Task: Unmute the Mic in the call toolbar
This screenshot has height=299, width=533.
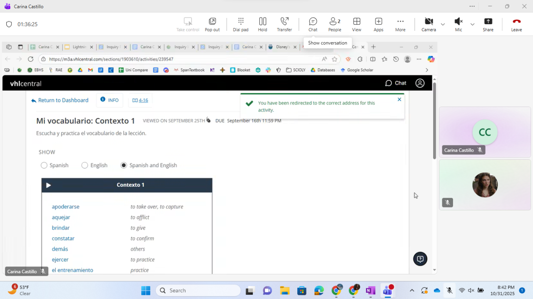Action: (x=458, y=24)
